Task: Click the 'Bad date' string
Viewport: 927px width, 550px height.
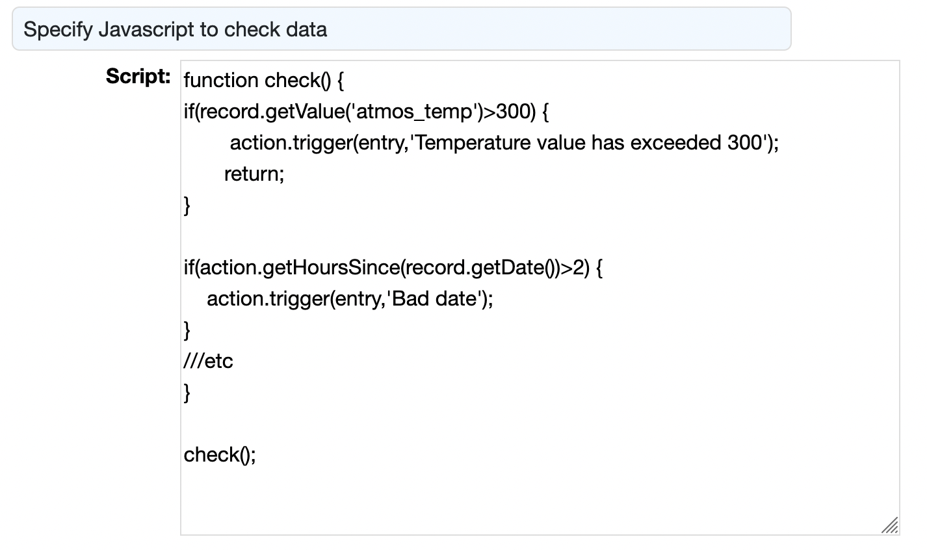Action: coord(435,299)
